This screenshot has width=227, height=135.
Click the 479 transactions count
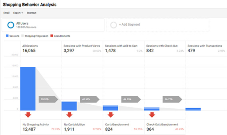tap(191, 51)
